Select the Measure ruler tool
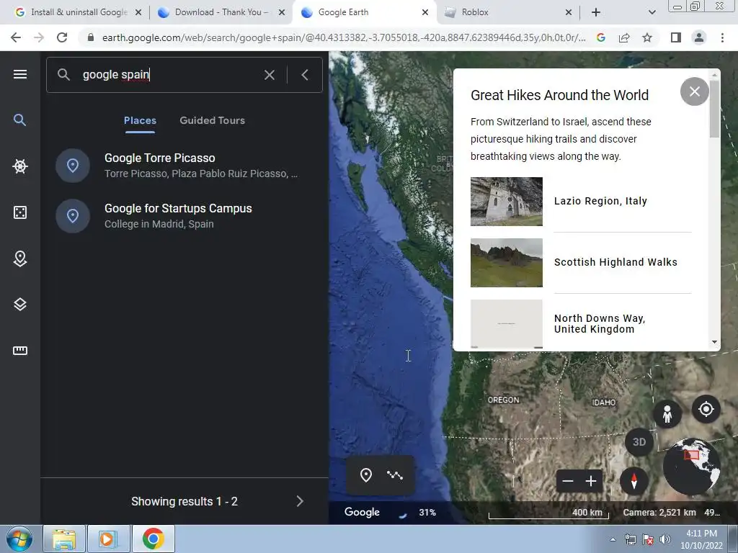 [19, 351]
